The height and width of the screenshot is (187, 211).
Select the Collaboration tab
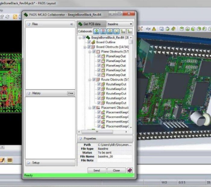tap(85, 31)
